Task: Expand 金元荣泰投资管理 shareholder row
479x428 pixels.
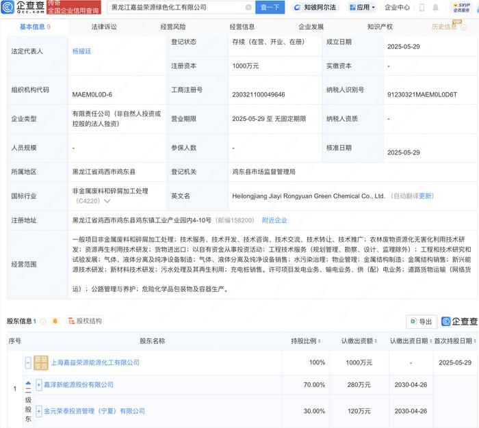Action: coord(38,411)
